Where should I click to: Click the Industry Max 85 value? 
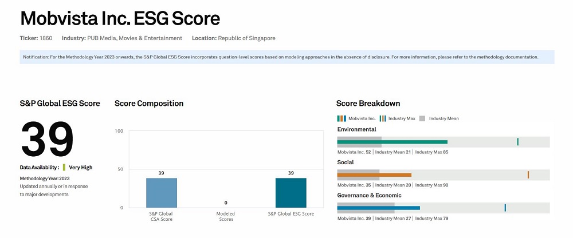[431, 152]
